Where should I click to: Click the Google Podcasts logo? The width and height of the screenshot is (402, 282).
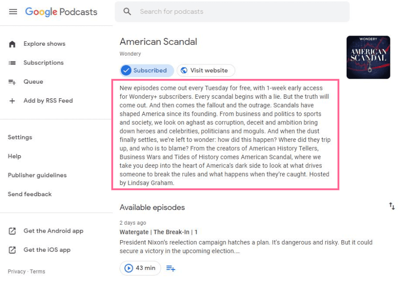[61, 12]
